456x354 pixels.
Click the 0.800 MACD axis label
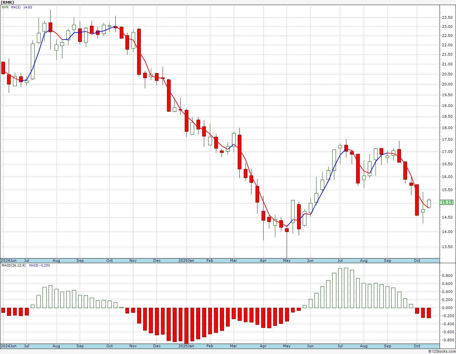point(448,276)
